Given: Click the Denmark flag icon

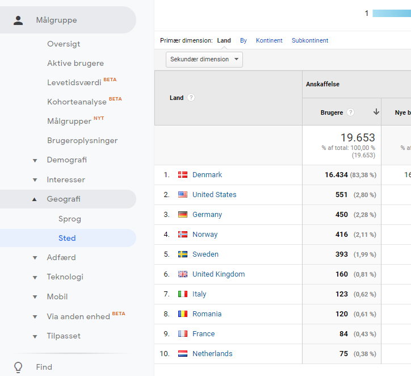Looking at the screenshot, I should (183, 175).
